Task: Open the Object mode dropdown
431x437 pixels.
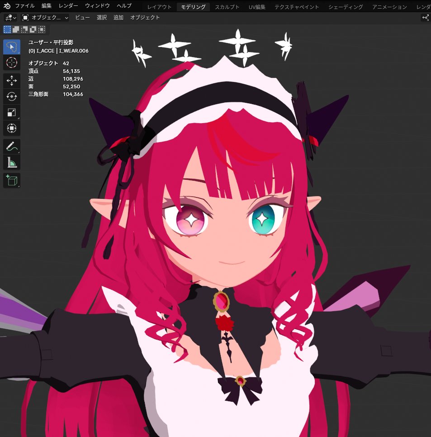Action: 45,18
